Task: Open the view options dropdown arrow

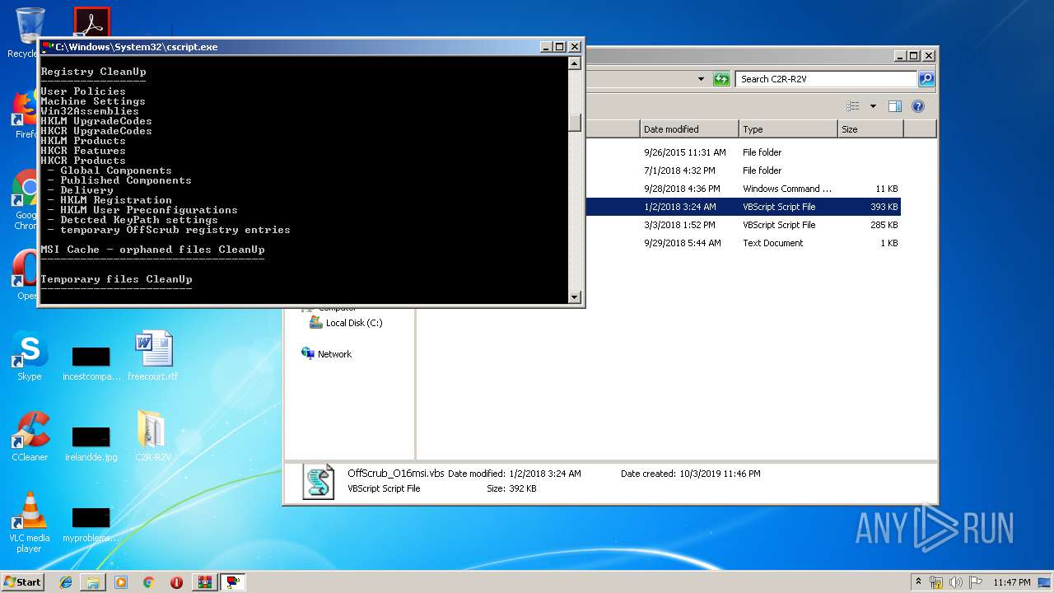Action: pos(873,106)
